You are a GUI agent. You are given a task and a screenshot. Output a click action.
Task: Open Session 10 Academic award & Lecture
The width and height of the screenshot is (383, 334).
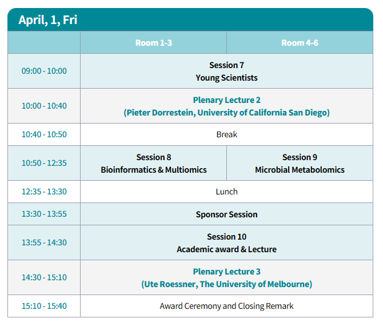226,242
